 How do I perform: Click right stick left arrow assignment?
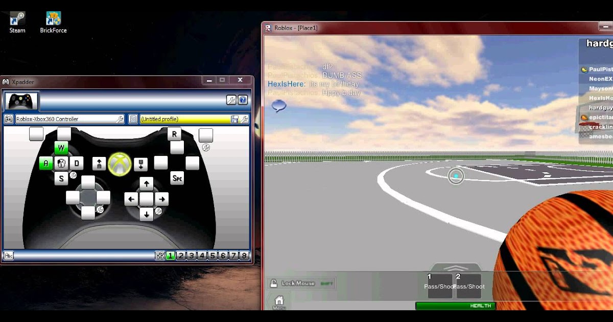coord(131,199)
